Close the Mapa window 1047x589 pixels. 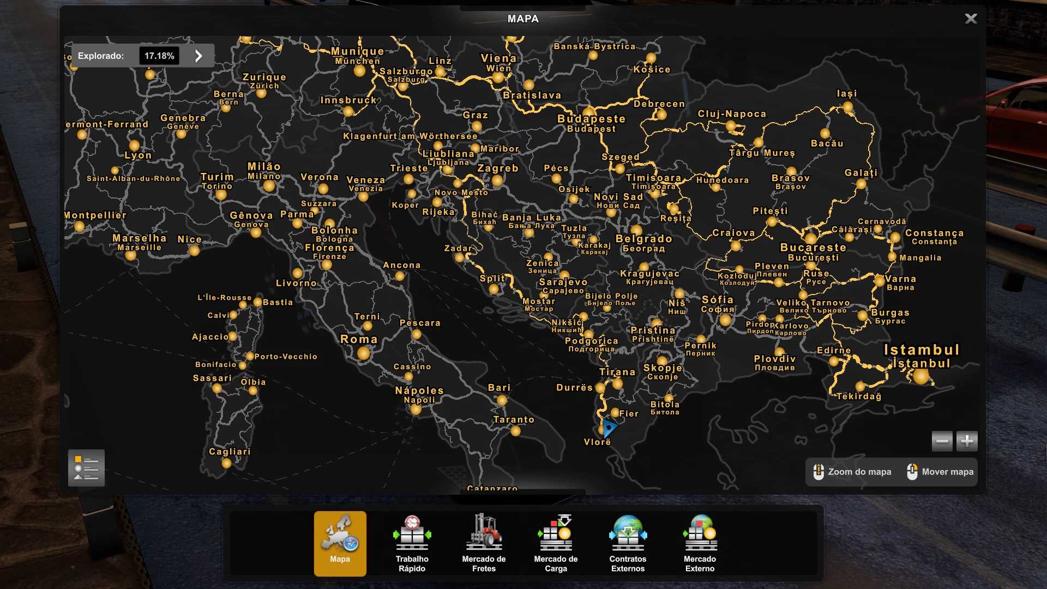click(971, 19)
